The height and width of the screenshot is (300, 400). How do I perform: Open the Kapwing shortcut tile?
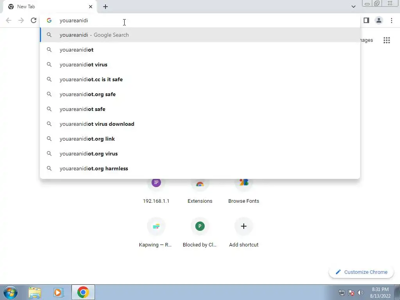(x=156, y=232)
